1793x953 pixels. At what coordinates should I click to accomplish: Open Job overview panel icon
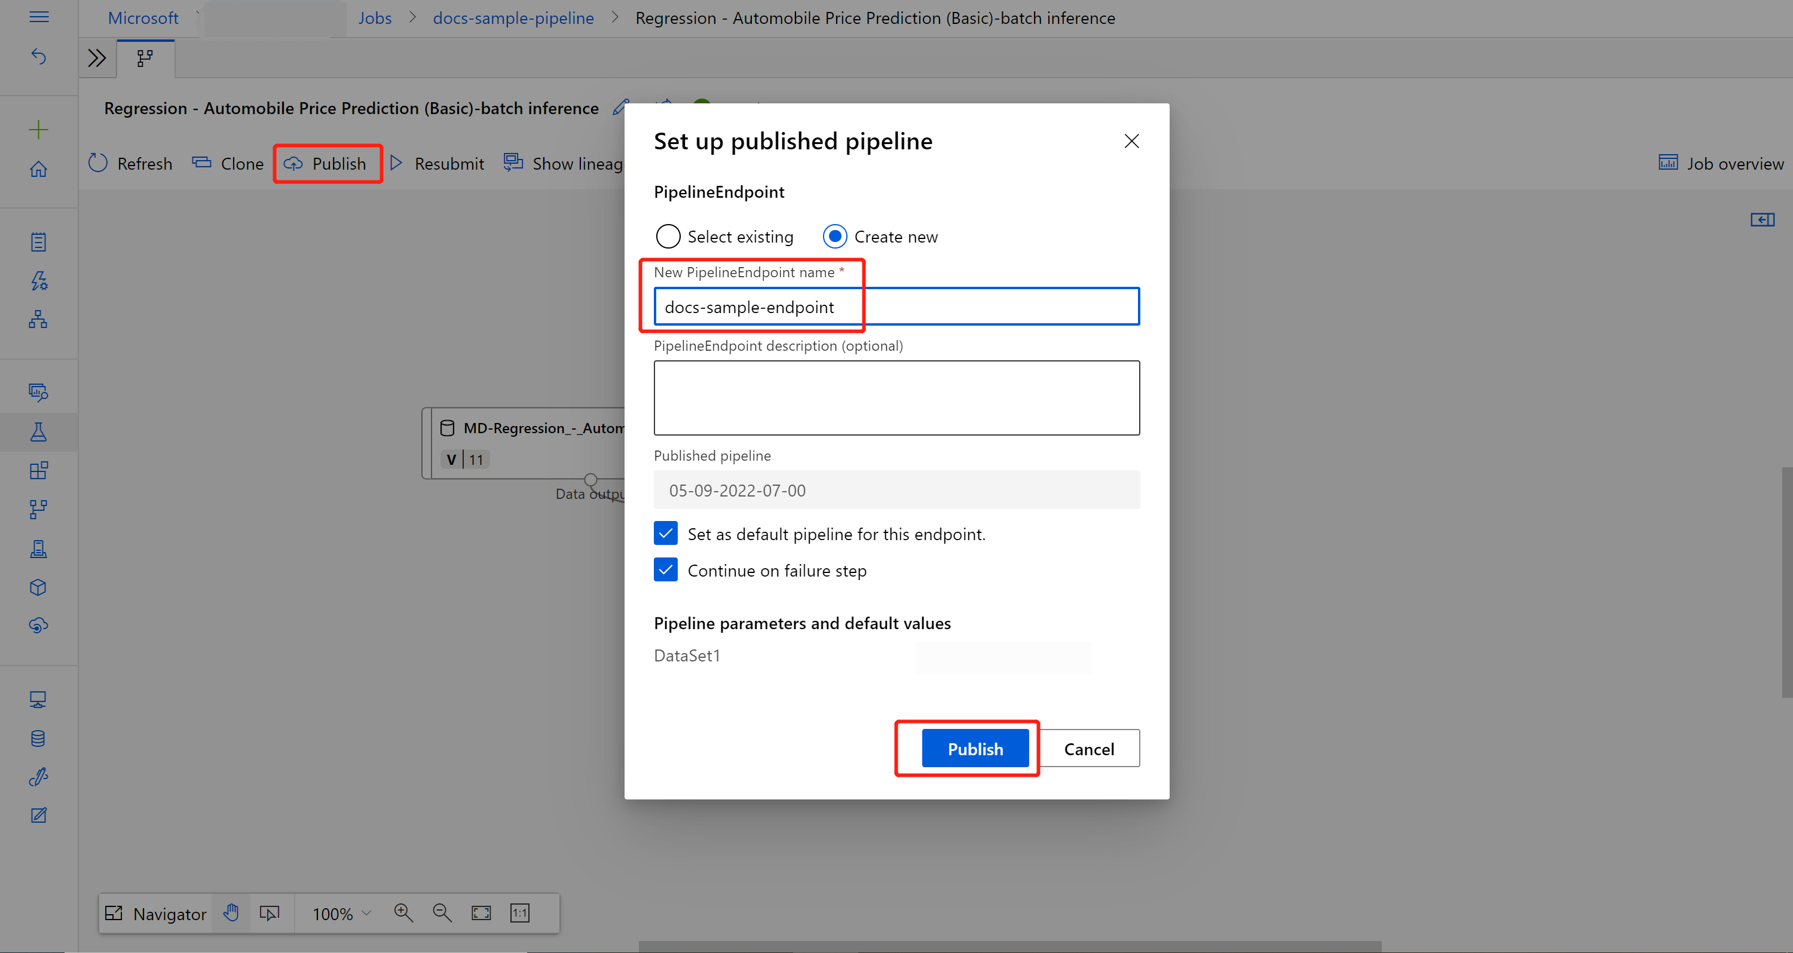pyautogui.click(x=1667, y=163)
